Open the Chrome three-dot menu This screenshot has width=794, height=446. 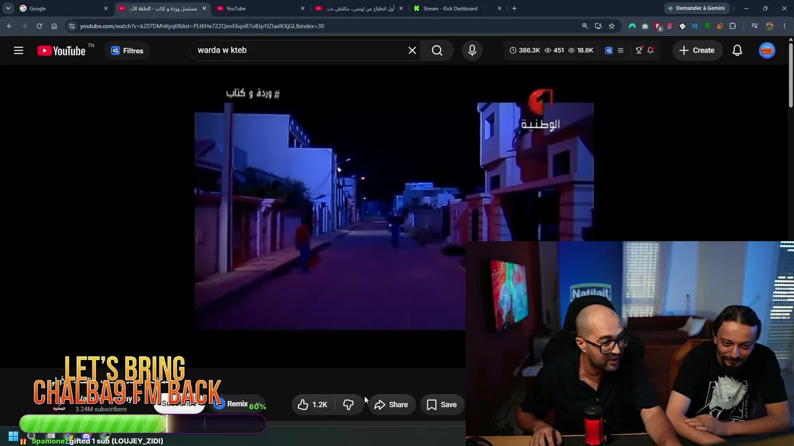[x=785, y=26]
